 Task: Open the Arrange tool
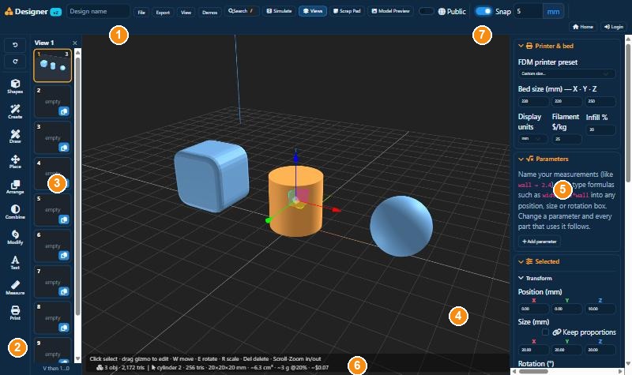pos(15,186)
